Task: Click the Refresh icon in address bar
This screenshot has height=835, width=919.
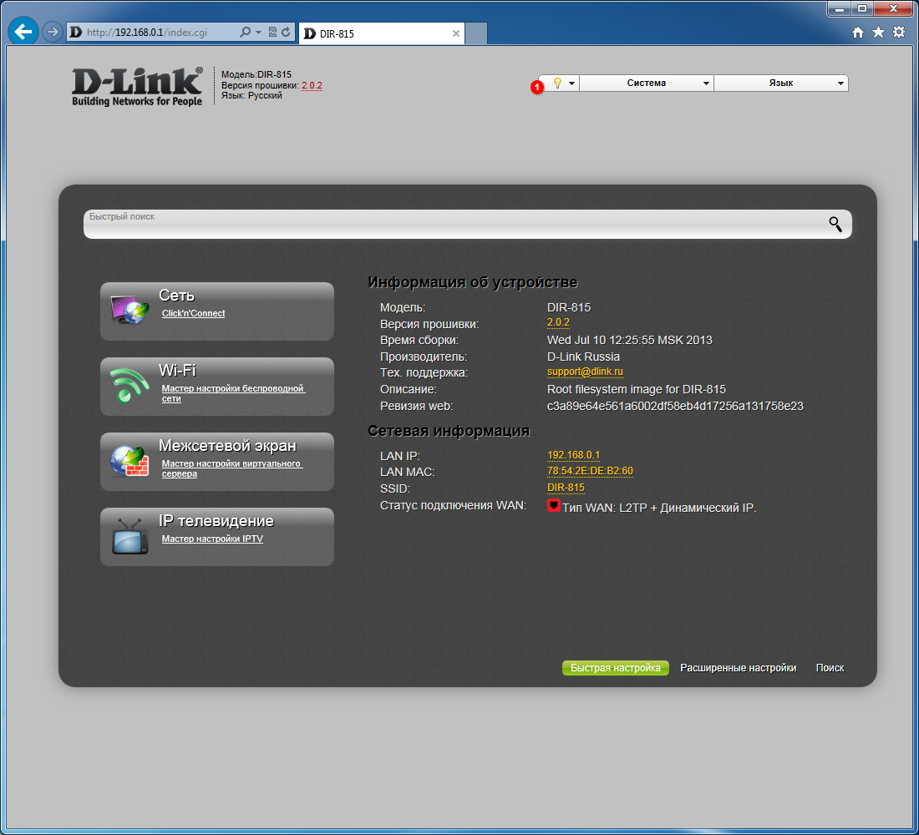Action: coord(286,33)
